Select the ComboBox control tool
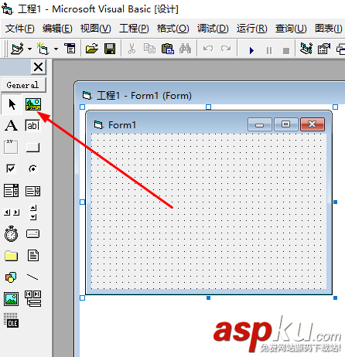Viewport: 345px width, 357px height. point(11,191)
